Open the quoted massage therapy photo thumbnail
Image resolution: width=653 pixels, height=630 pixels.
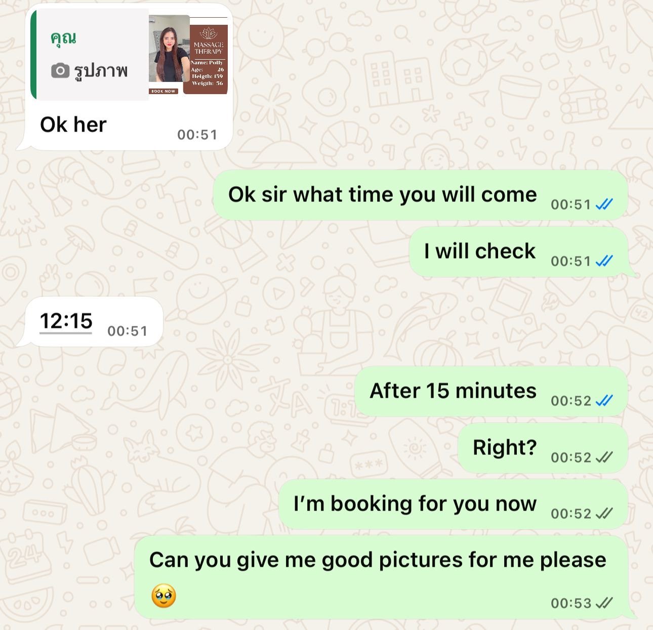pos(188,55)
